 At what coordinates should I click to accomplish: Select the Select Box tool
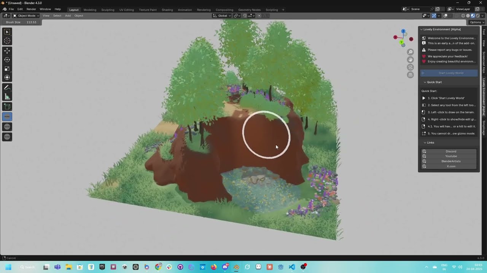click(x=7, y=32)
